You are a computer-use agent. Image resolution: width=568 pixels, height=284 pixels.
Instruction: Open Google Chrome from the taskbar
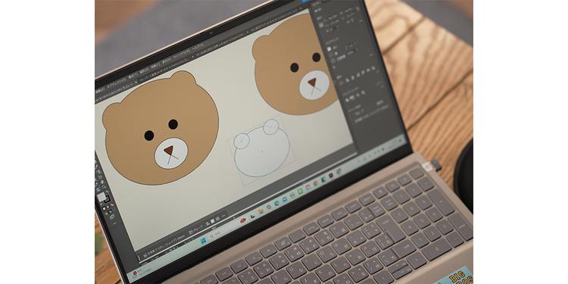click(316, 183)
